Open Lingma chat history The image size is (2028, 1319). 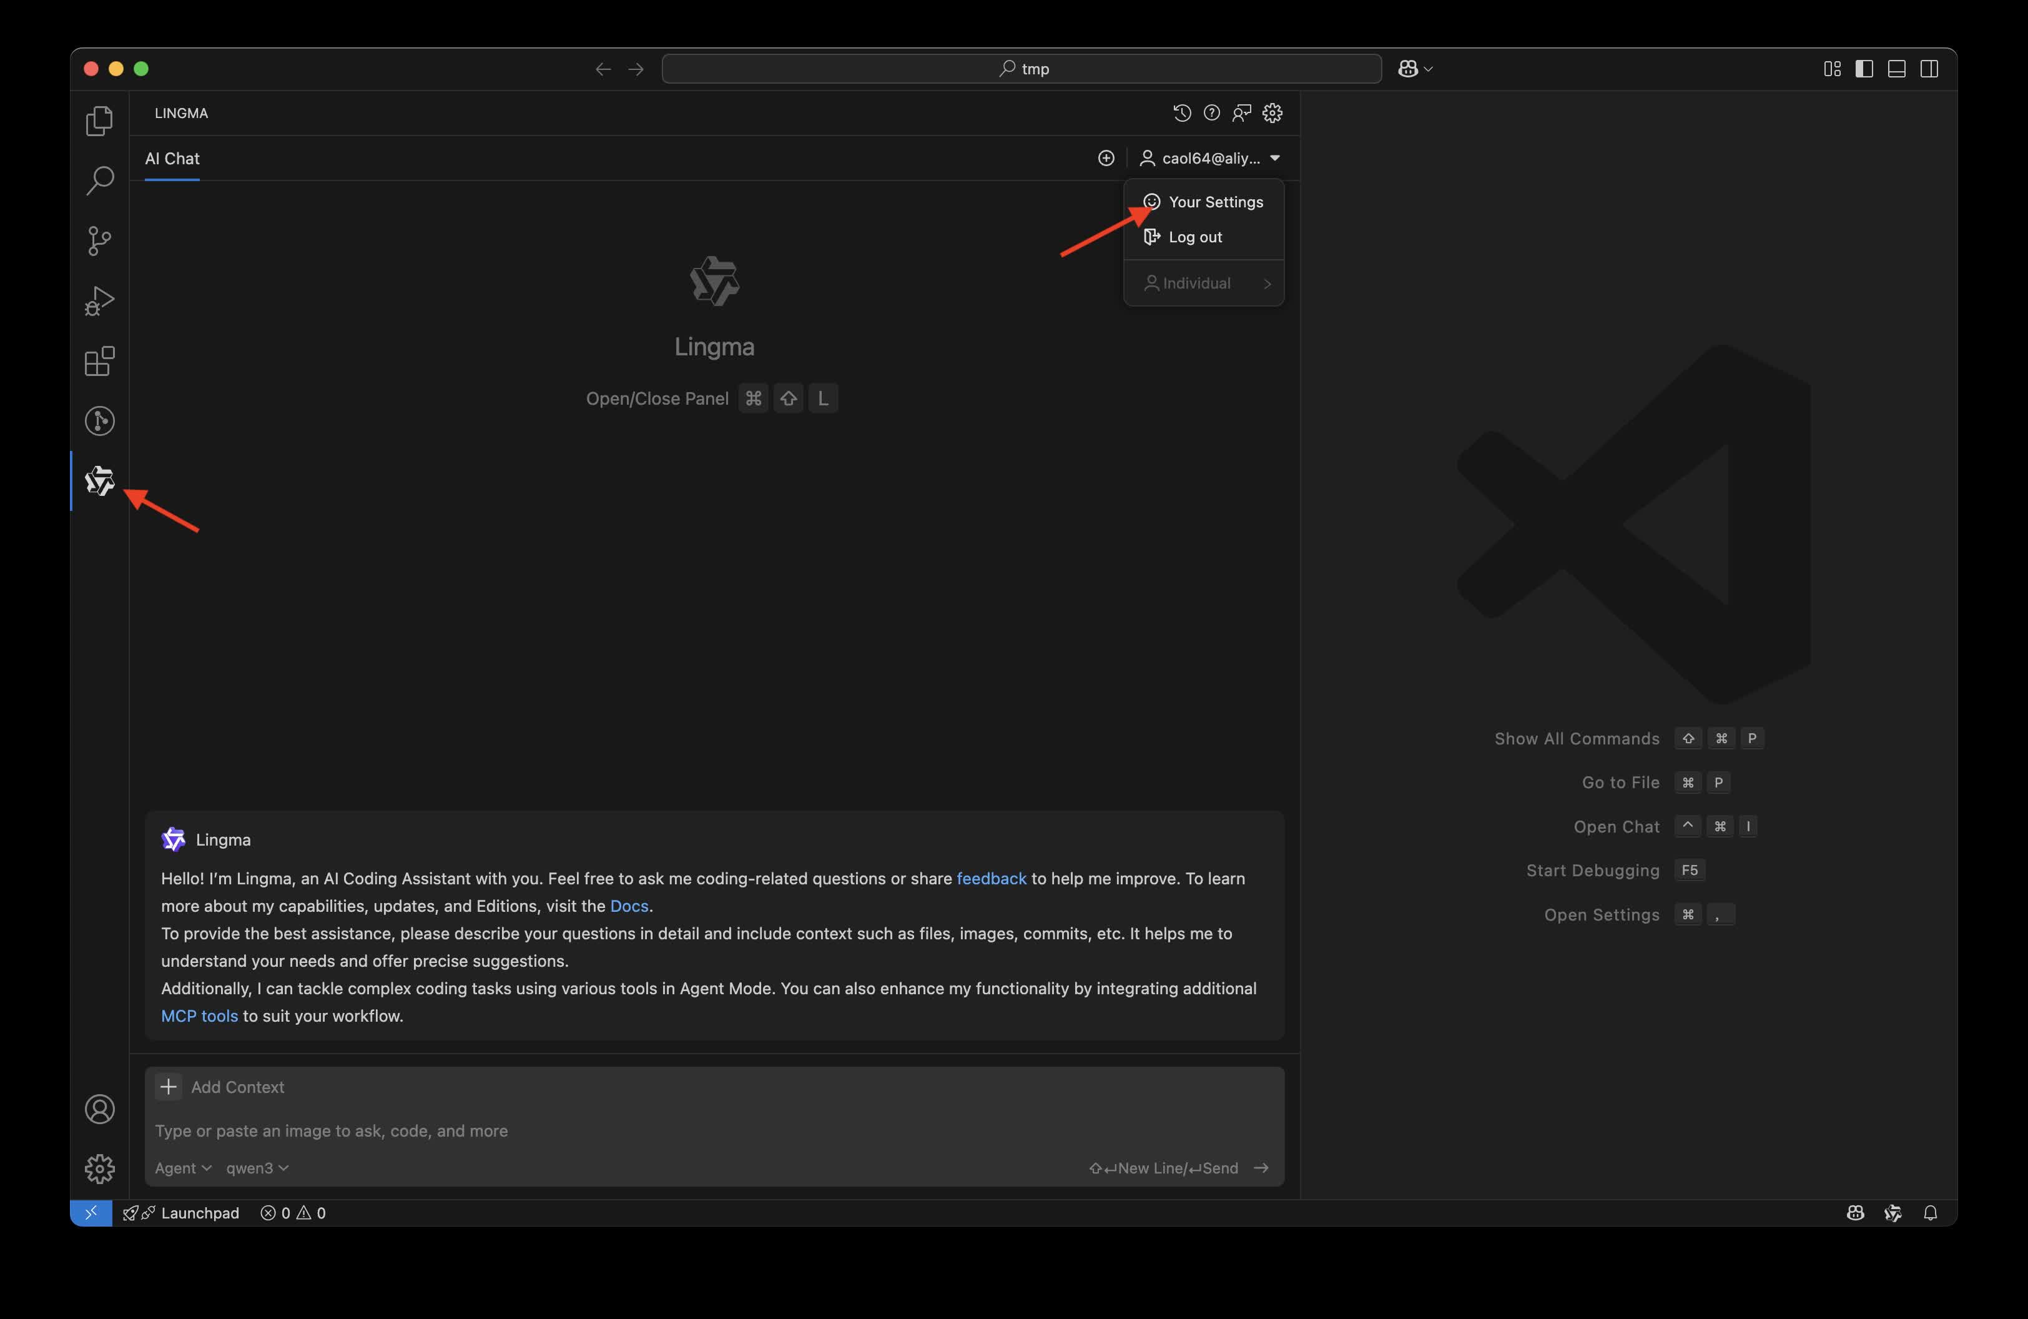click(x=1181, y=112)
